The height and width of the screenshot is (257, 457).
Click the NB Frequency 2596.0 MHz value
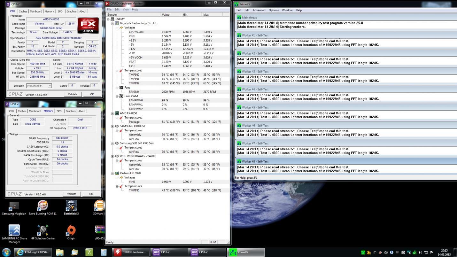[x=80, y=128]
